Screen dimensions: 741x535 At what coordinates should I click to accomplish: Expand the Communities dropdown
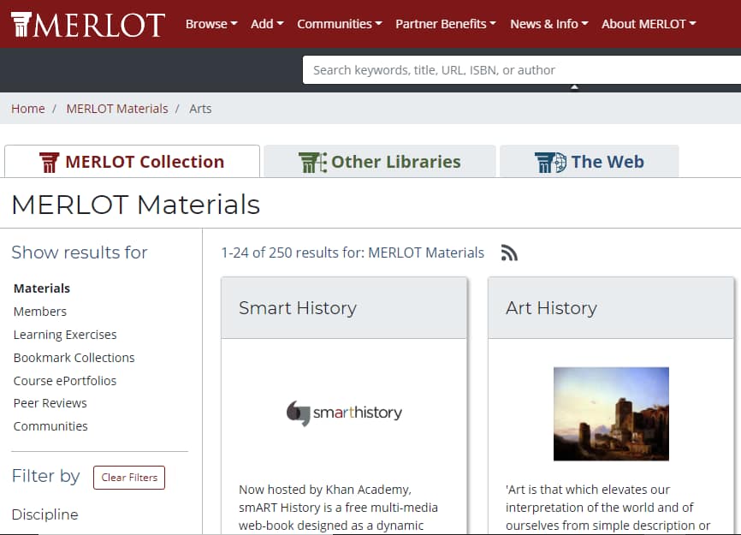click(x=340, y=24)
